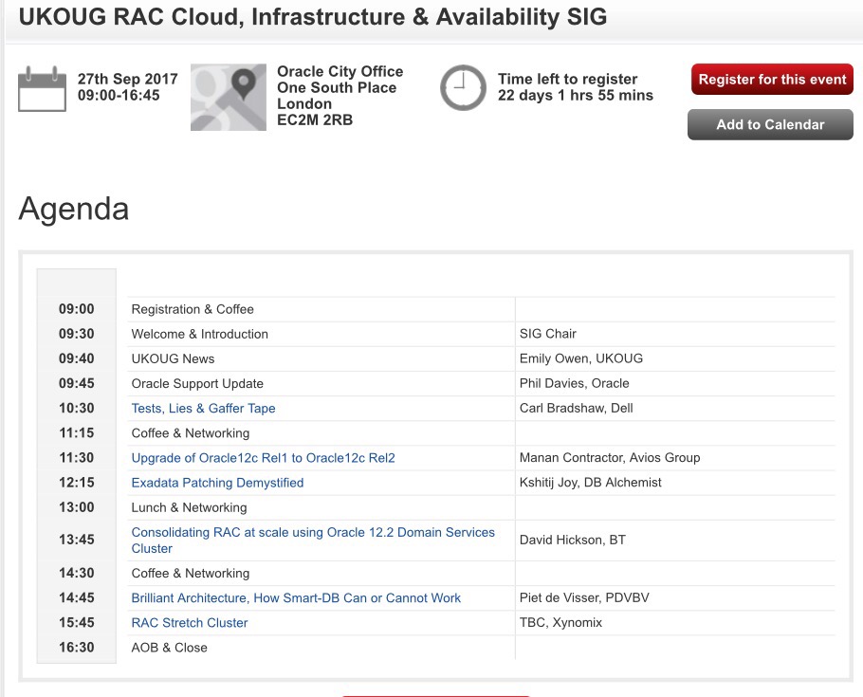The width and height of the screenshot is (863, 697).
Task: Open Tests, Lies & Gaffer Tape session
Action: (x=203, y=408)
